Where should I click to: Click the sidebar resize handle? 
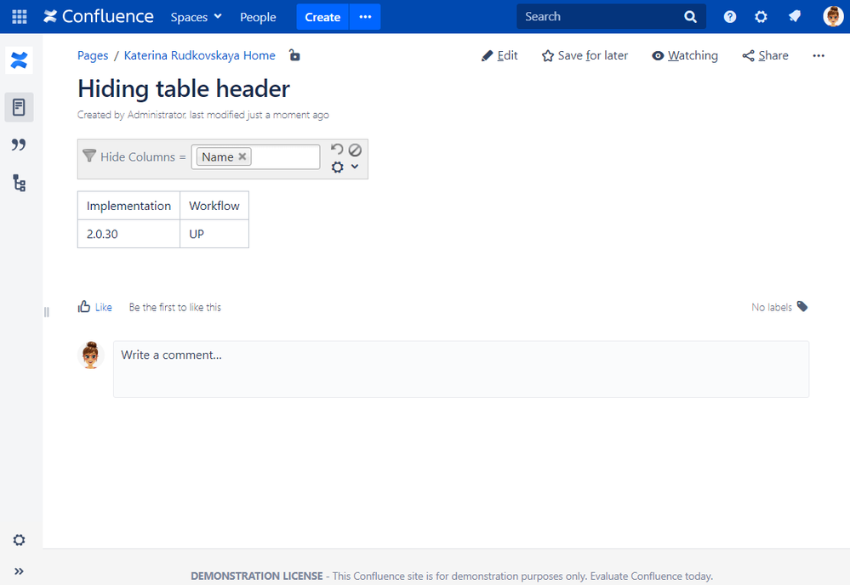tap(47, 312)
